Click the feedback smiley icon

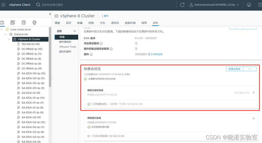(249, 5)
